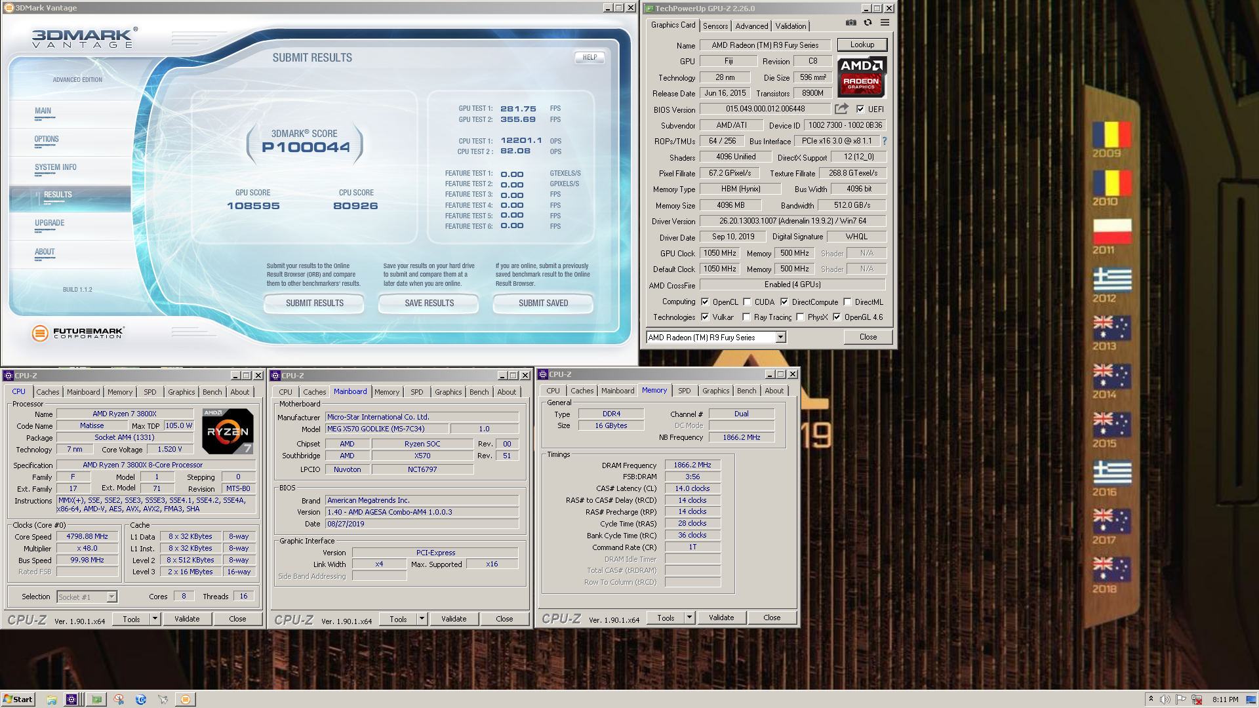Viewport: 1259px width, 708px height.
Task: Open the Socket #1 selection dropdown
Action: [x=111, y=597]
